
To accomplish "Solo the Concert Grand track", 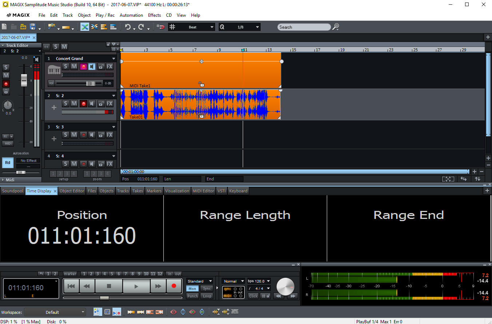I will (65, 67).
